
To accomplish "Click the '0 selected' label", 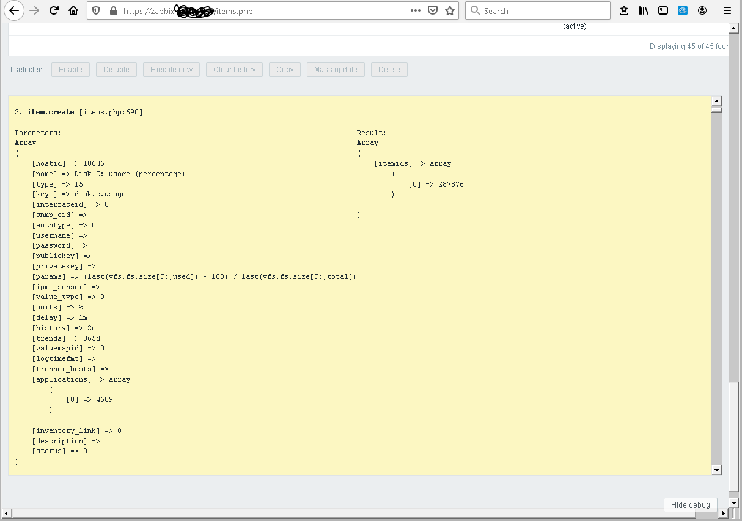I will pyautogui.click(x=25, y=70).
